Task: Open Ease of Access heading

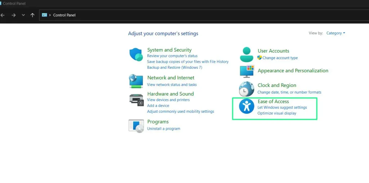Action: click(x=273, y=101)
